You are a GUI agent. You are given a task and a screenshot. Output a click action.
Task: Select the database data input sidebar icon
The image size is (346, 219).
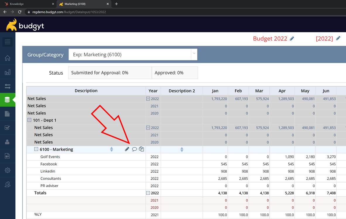[x=7, y=100]
